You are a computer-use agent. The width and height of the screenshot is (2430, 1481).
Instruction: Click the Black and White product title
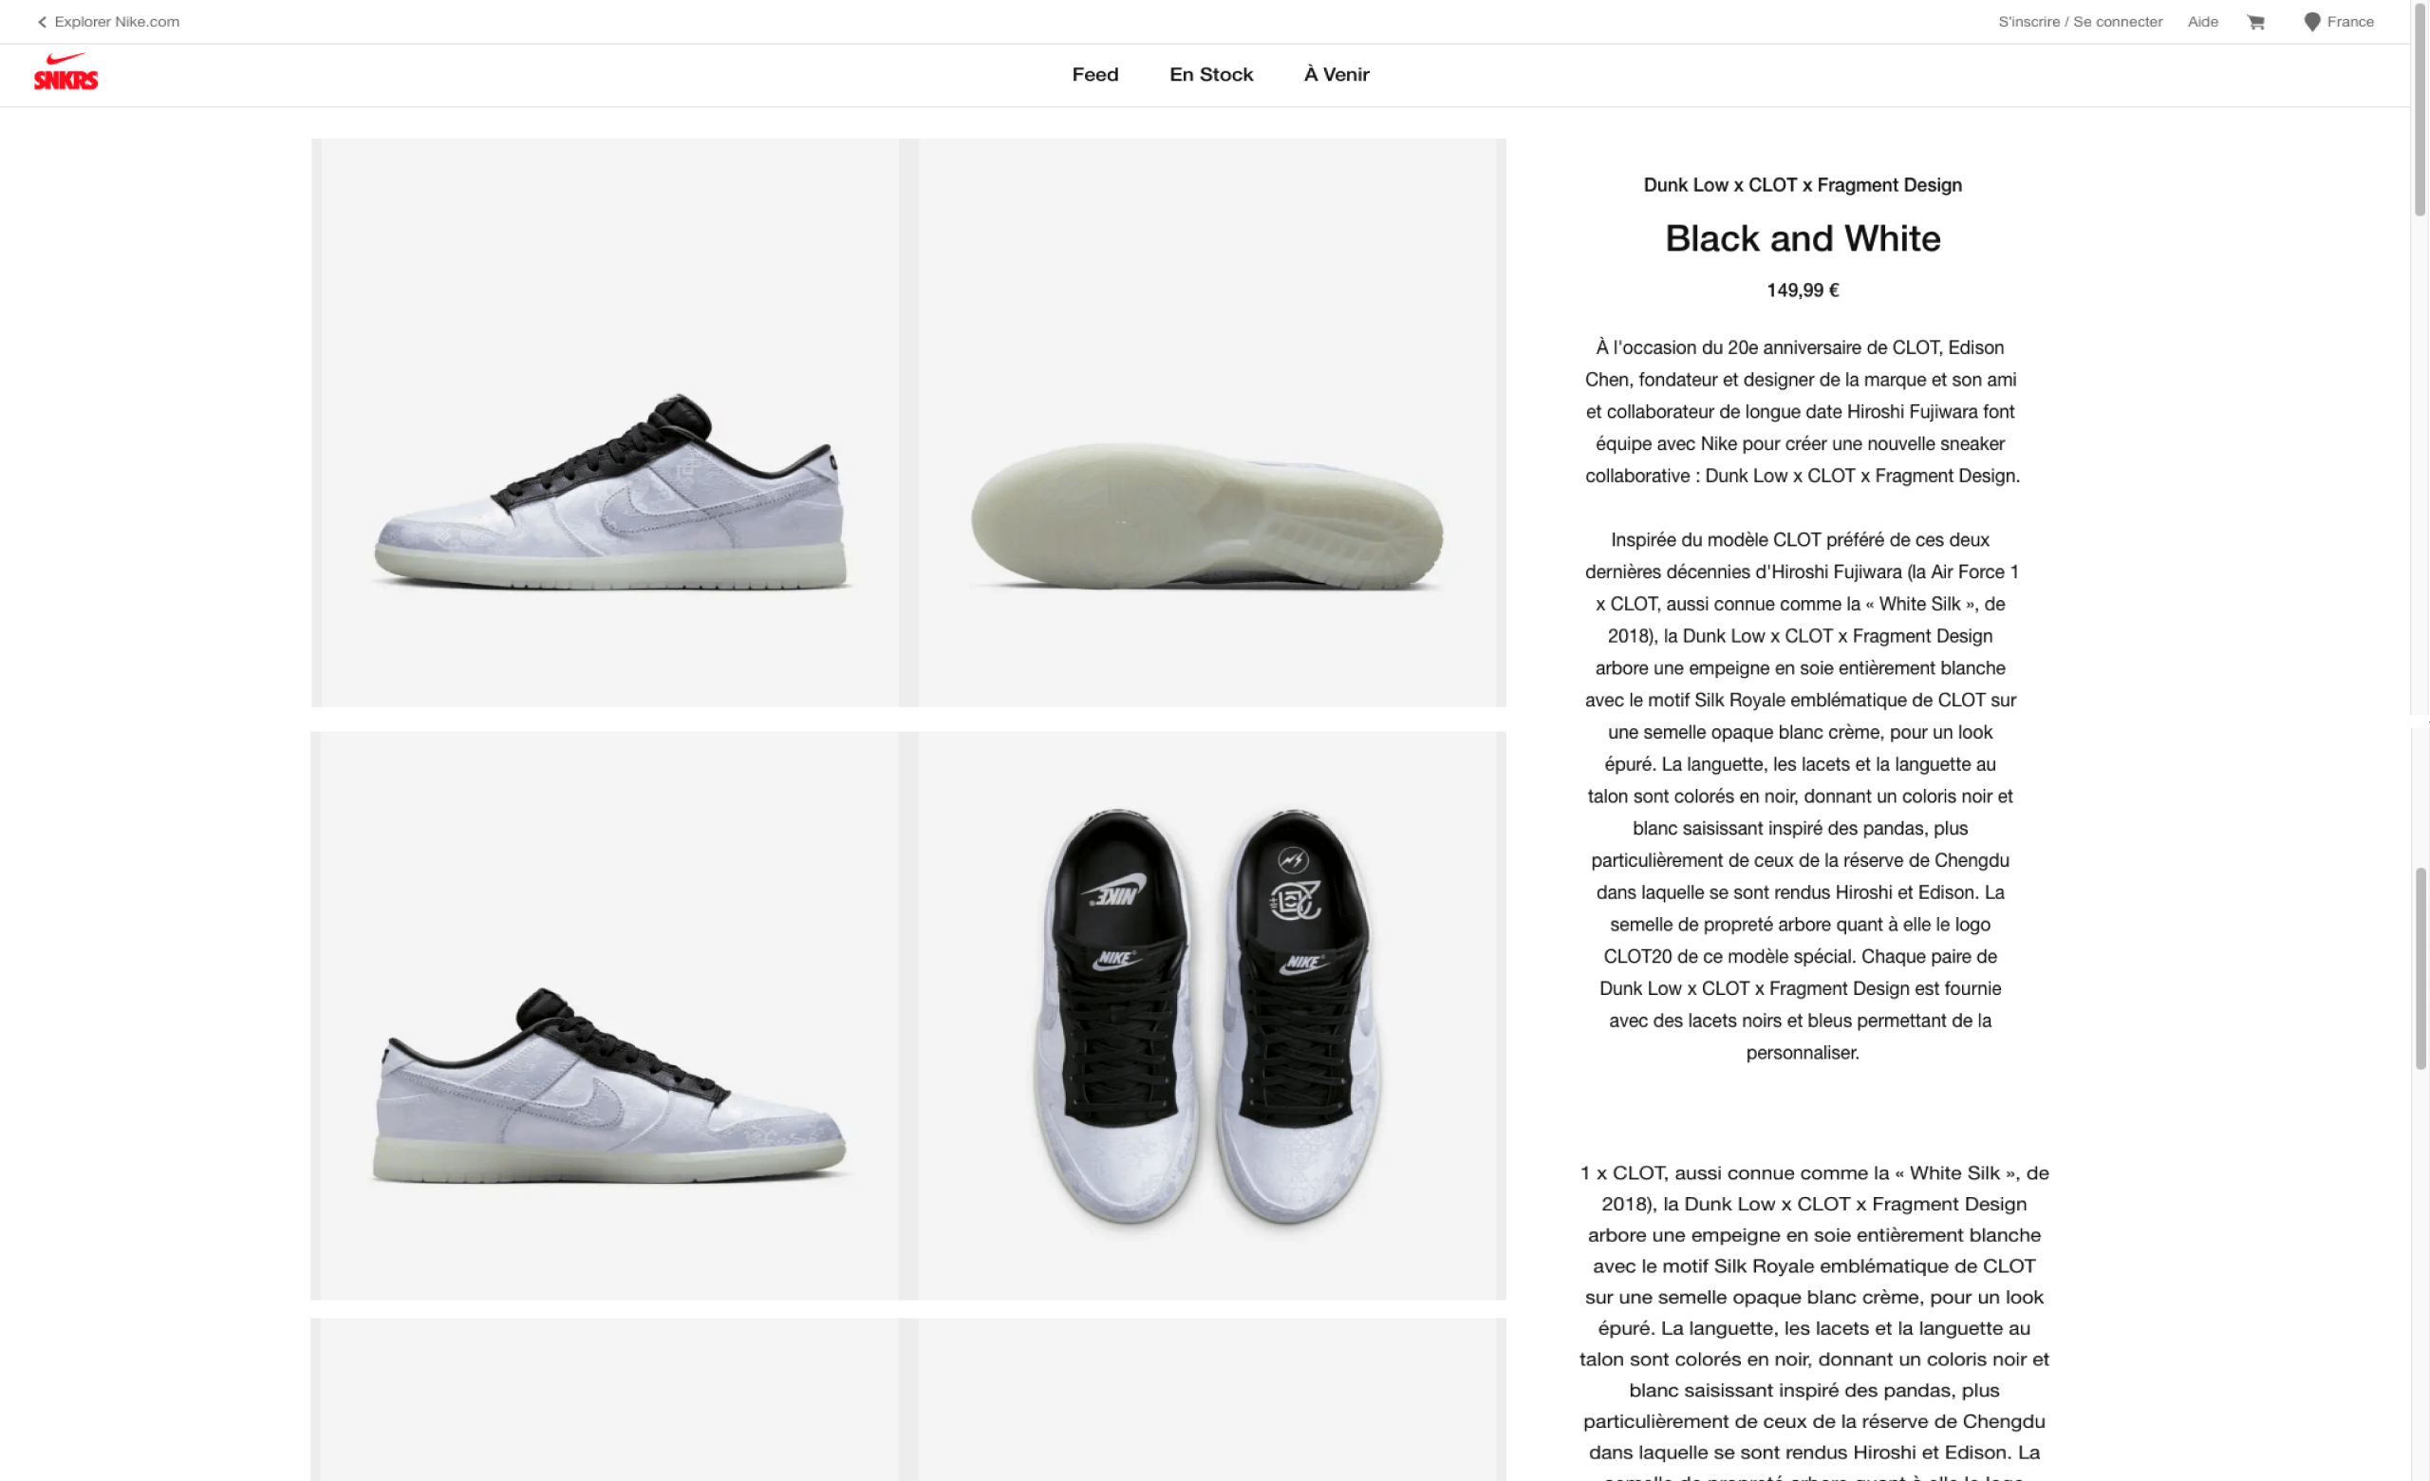pos(1802,238)
